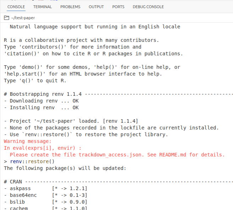Open the DEBUG CONSOLE tab
This screenshot has width=233, height=210.
pyautogui.click(x=148, y=7)
